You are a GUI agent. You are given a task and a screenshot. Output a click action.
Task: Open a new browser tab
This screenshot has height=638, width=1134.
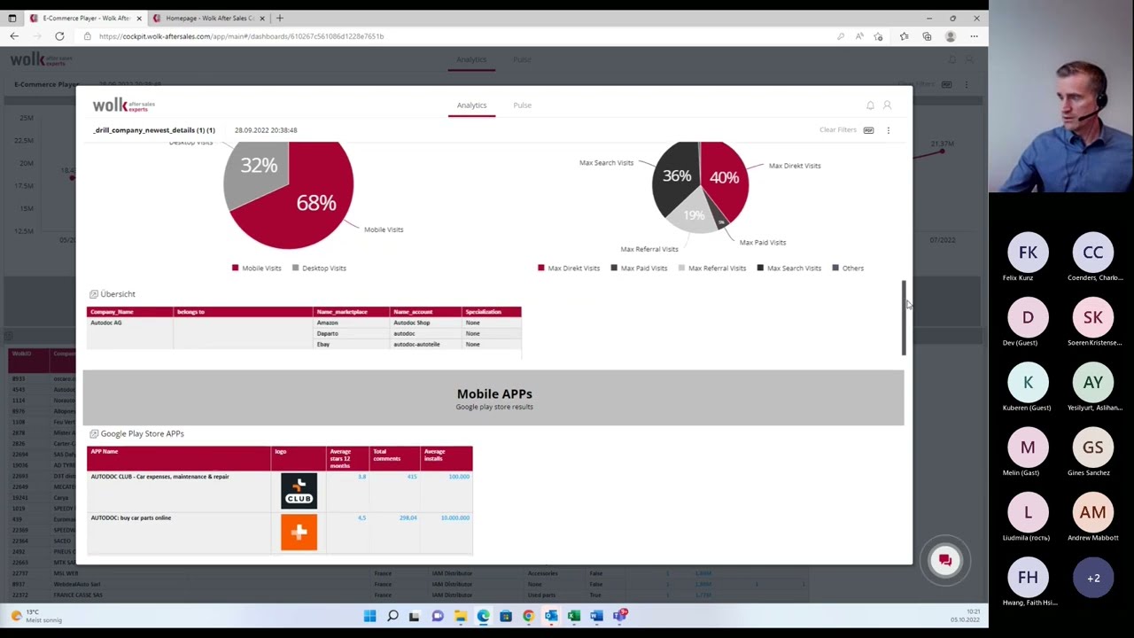[279, 18]
